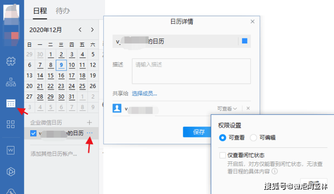The height and width of the screenshot is (194, 334).
Task: Click the 保存 button
Action: click(198, 132)
